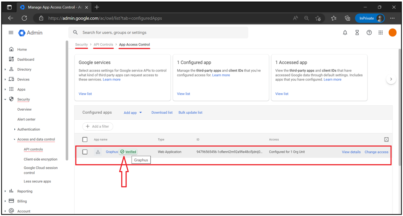This screenshot has width=403, height=216.
Task: Click the API Controls breadcrumb link
Action: coord(103,44)
